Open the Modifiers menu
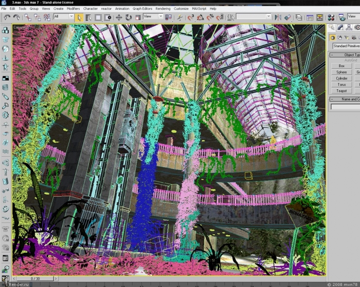The height and width of the screenshot is (287, 360). click(x=73, y=9)
